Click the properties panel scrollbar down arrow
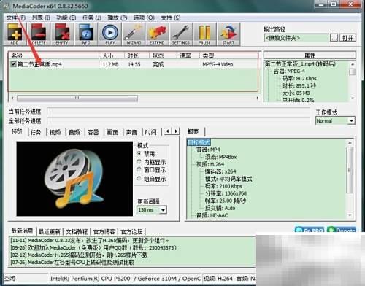Screen dimensions: 365x286 coord(353,98)
